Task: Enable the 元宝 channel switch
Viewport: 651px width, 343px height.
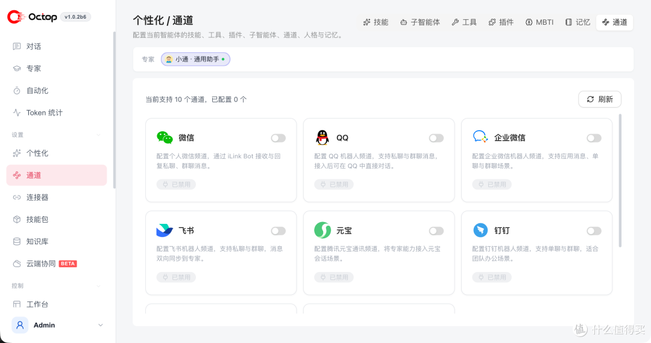Action: [x=436, y=230]
